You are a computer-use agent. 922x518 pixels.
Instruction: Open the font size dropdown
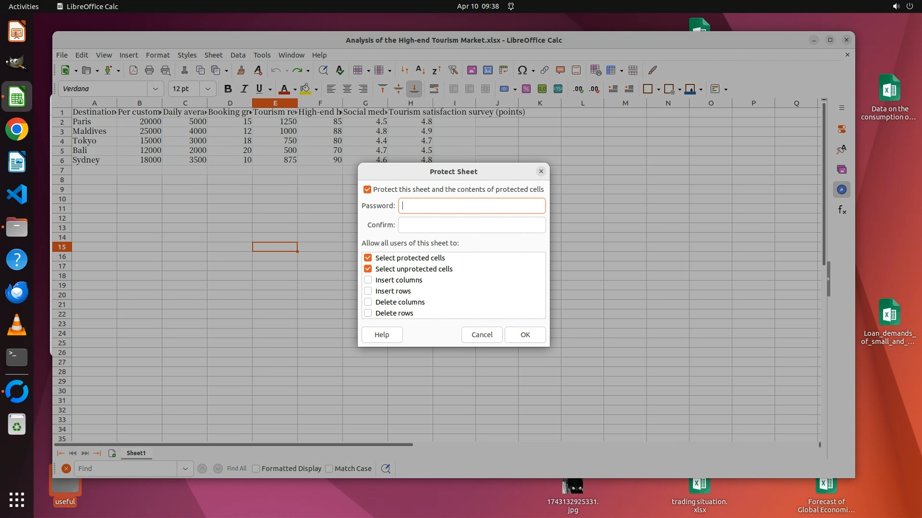208,89
